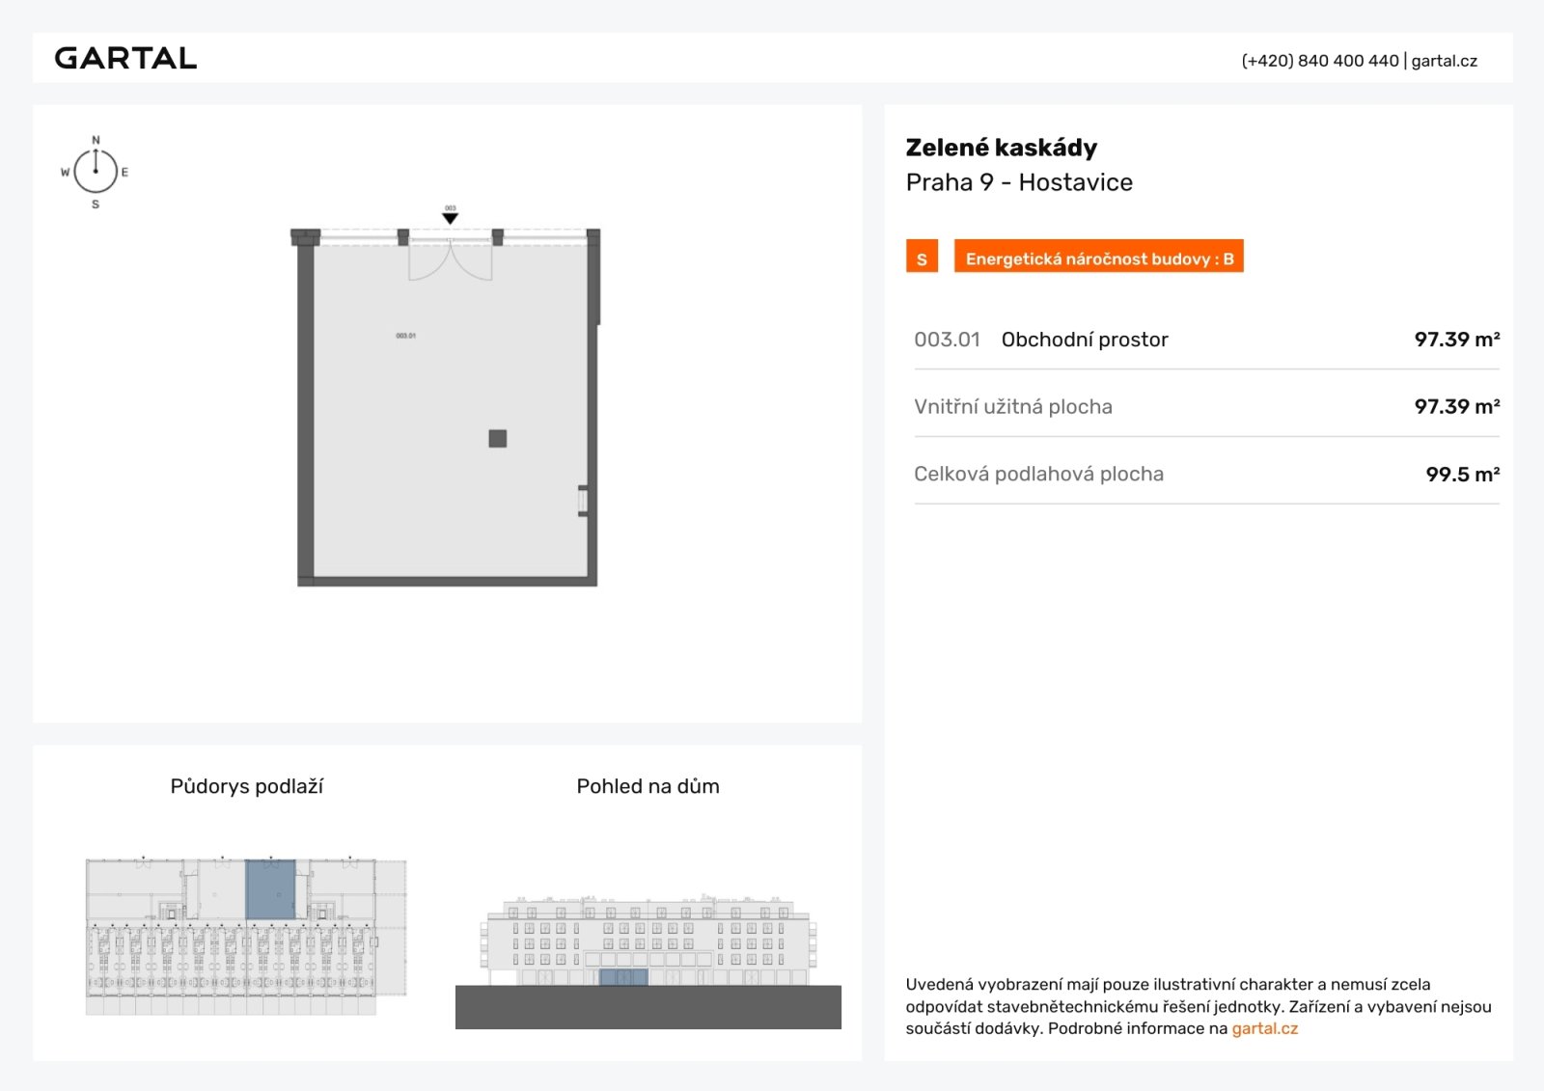This screenshot has height=1091, width=1544.
Task: Click the Zelené kaskády project title
Action: (1001, 148)
